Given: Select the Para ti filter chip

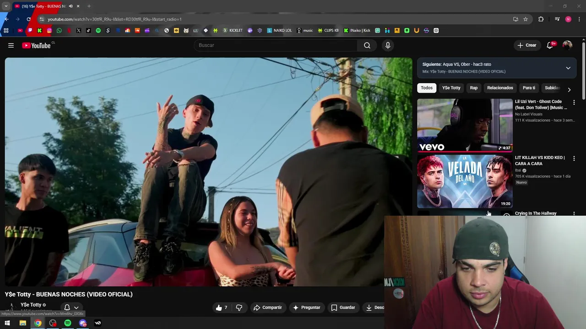Looking at the screenshot, I should coord(529,88).
